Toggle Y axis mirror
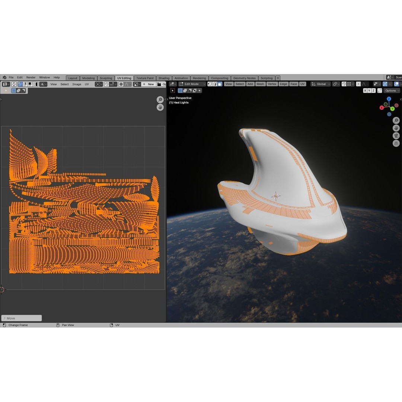The height and width of the screenshot is (402, 402). (x=370, y=90)
